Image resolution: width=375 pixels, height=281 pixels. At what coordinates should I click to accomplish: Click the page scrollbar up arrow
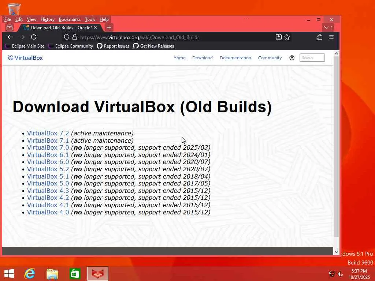click(336, 53)
